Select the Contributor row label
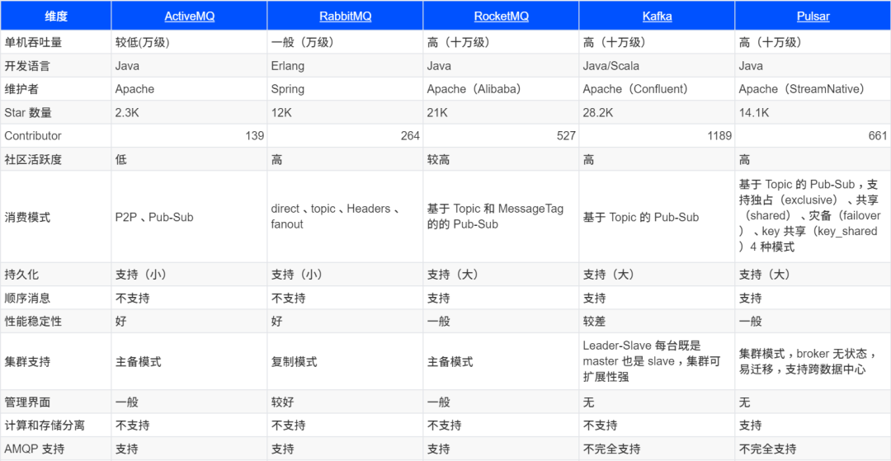The width and height of the screenshot is (891, 461). pos(32,136)
